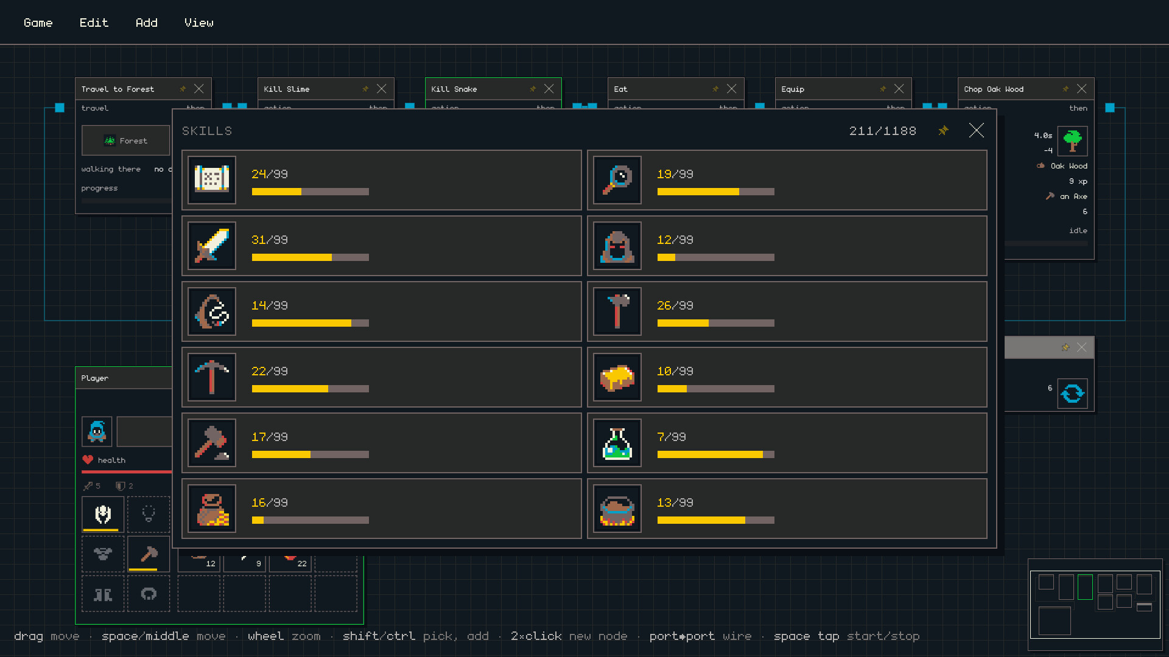Open the Game menu
The width and height of the screenshot is (1169, 657).
coord(38,23)
